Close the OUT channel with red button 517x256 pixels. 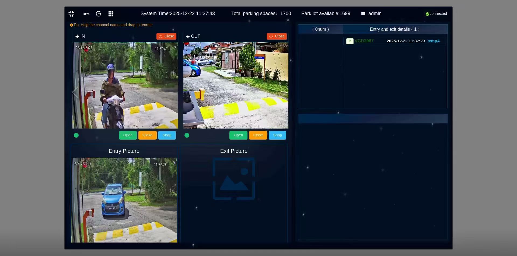[277, 36]
